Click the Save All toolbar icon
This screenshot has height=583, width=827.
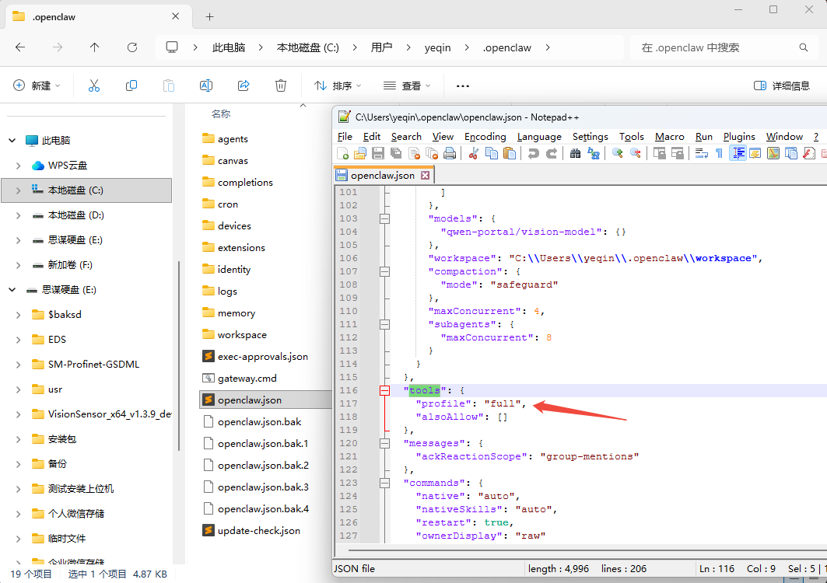(396, 153)
